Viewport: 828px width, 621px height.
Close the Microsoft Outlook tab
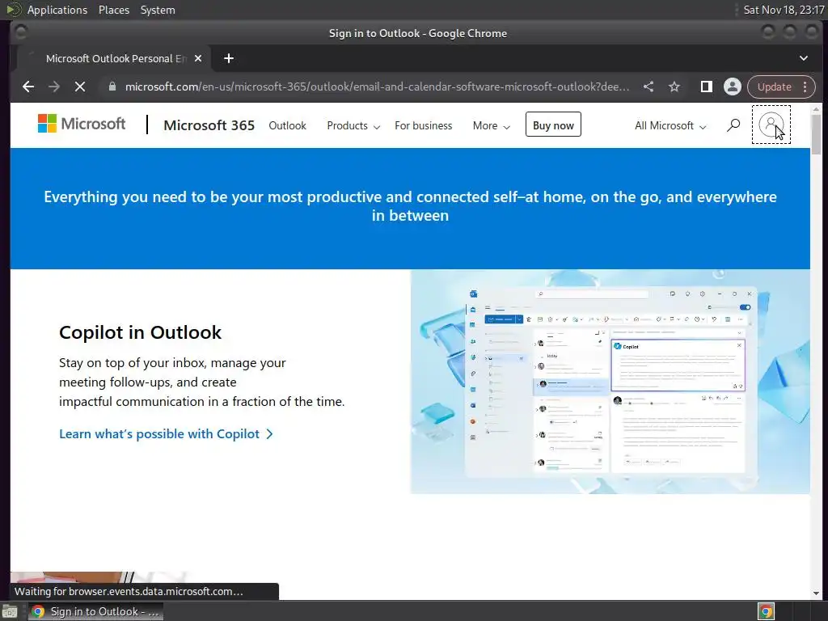pos(198,58)
